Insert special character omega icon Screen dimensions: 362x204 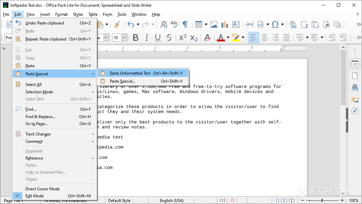tap(275, 24)
